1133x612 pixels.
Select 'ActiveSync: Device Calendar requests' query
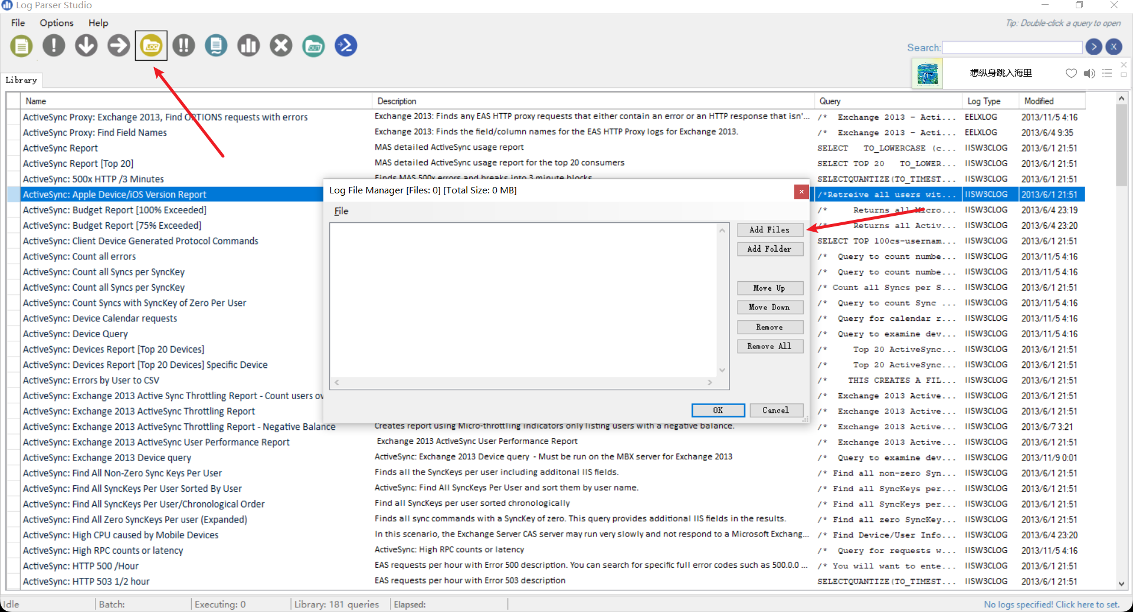pos(100,318)
